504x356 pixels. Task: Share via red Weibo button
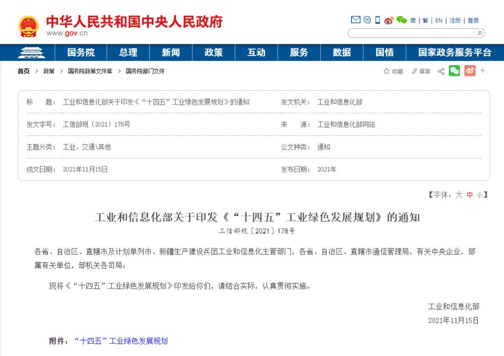[x=469, y=71]
